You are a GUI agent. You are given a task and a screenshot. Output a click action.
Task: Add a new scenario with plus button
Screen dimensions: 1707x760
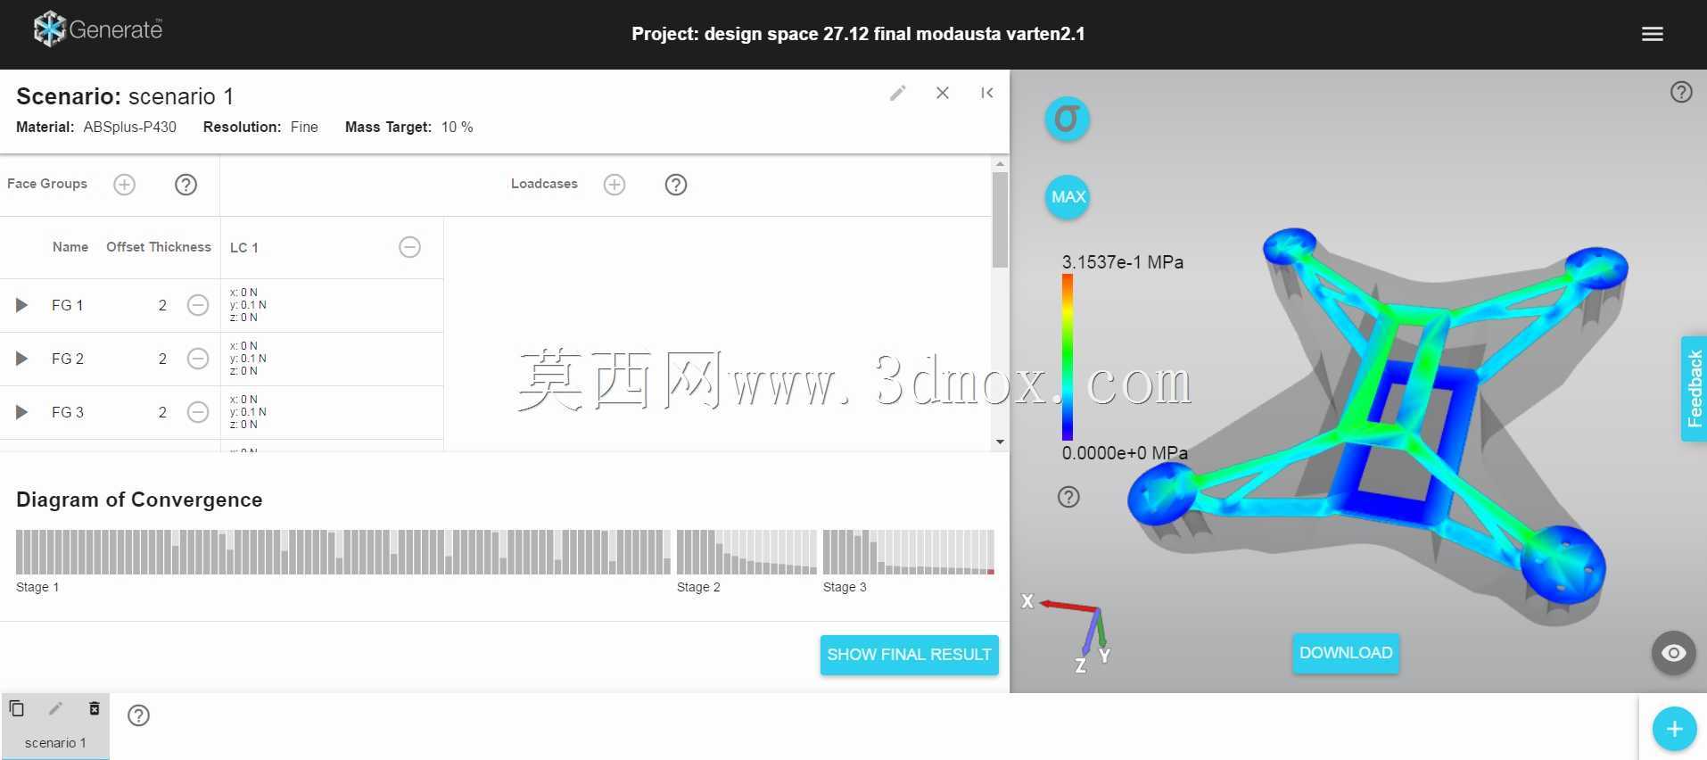coord(1674,729)
